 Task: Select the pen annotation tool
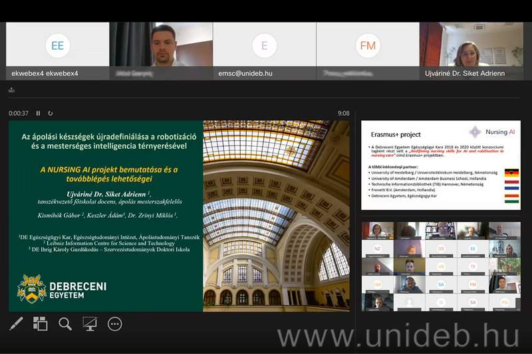(x=16, y=323)
